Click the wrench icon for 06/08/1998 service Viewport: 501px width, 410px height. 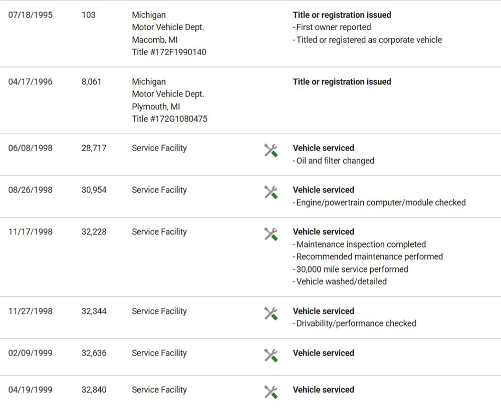point(271,150)
